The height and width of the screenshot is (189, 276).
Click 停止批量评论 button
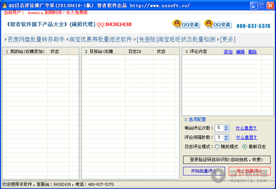(249, 171)
